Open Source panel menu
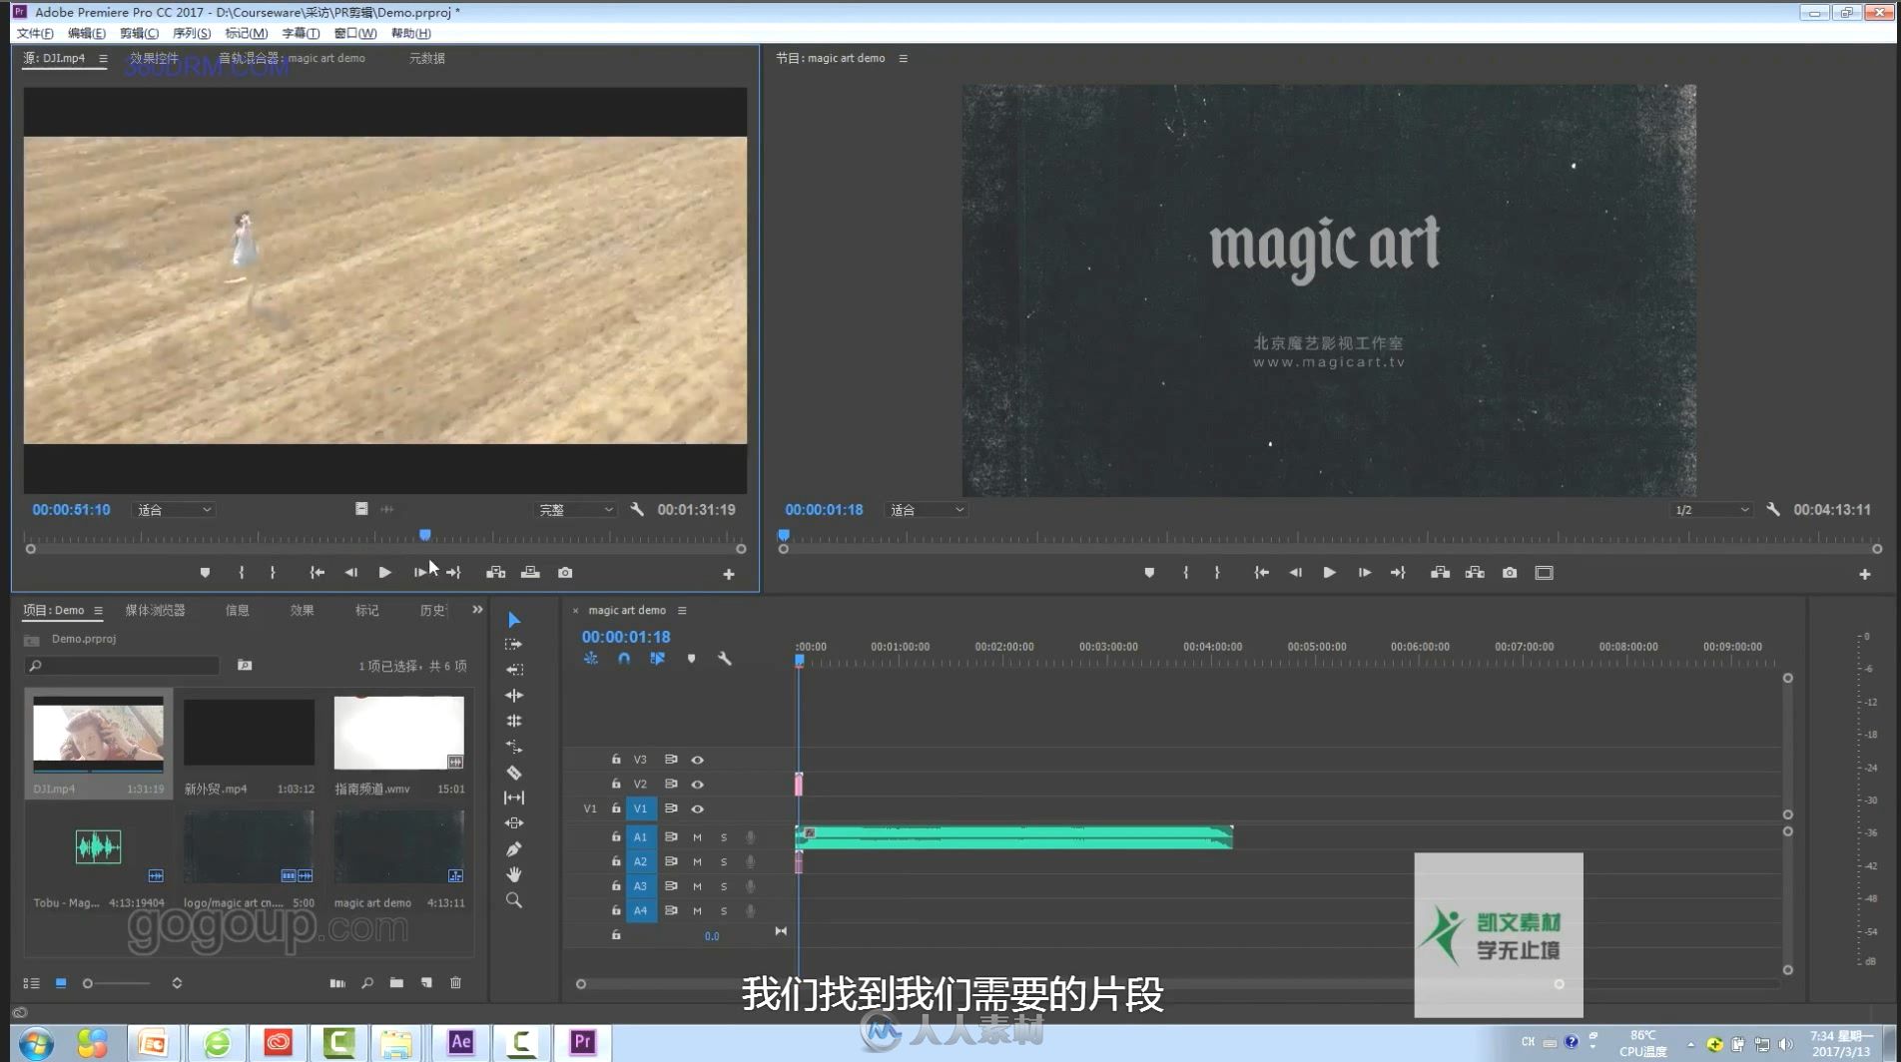The image size is (1901, 1062). (x=103, y=58)
